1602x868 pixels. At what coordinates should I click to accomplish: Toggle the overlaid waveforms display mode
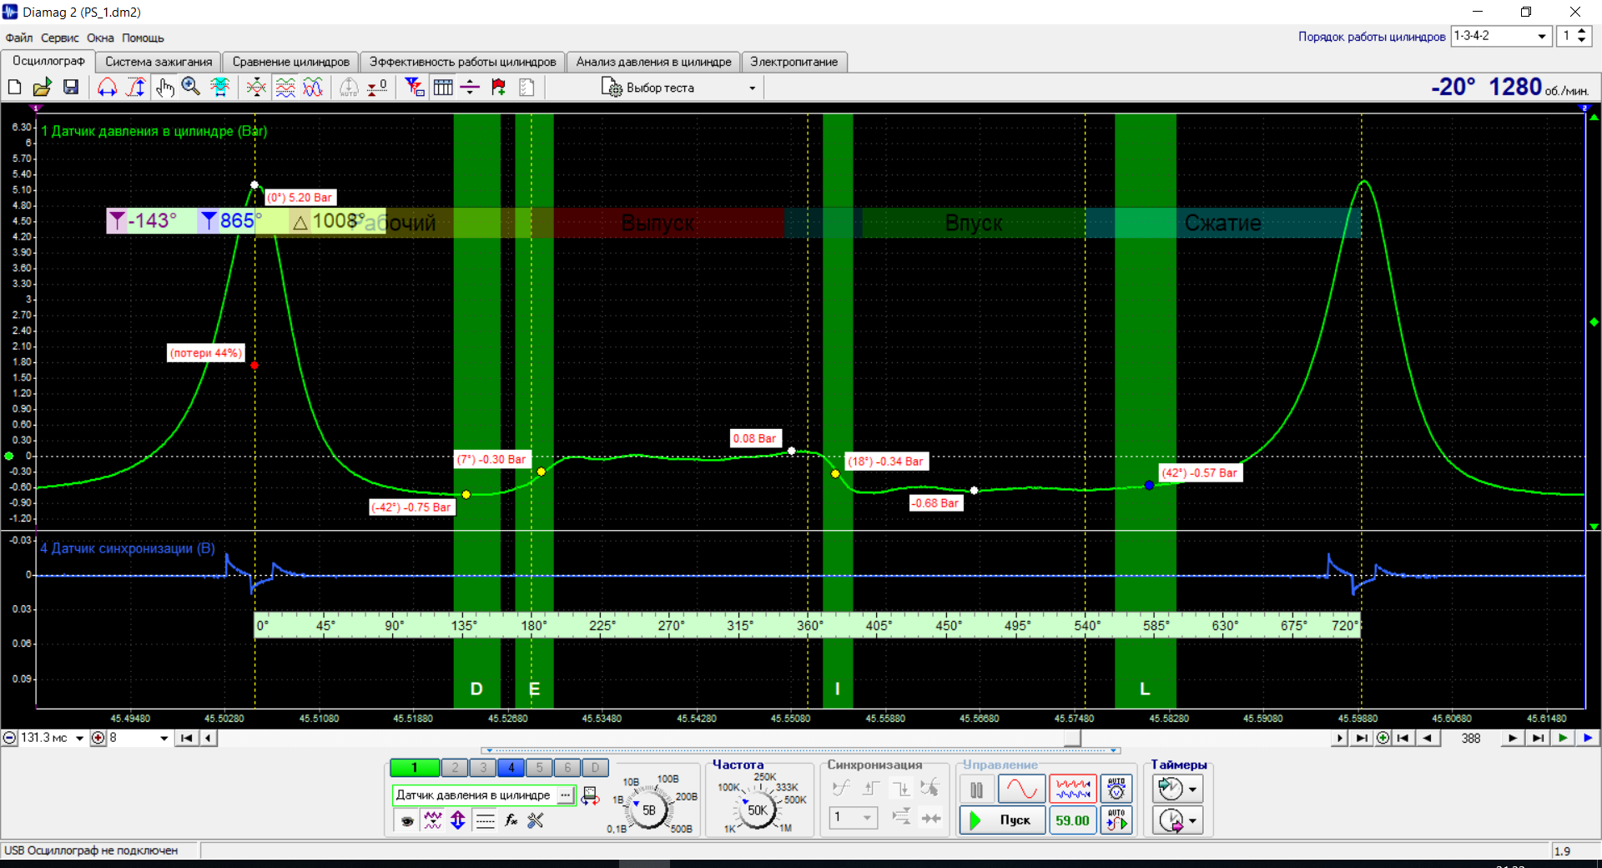313,87
